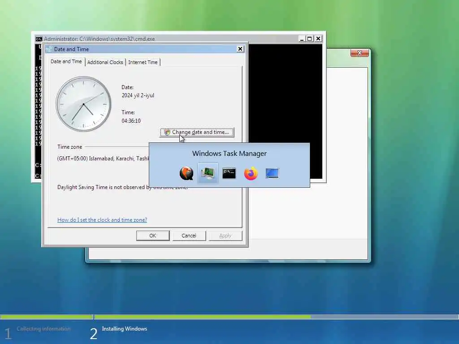Click the greyed Apply button
Viewport: 459px width, 344px height.
225,236
